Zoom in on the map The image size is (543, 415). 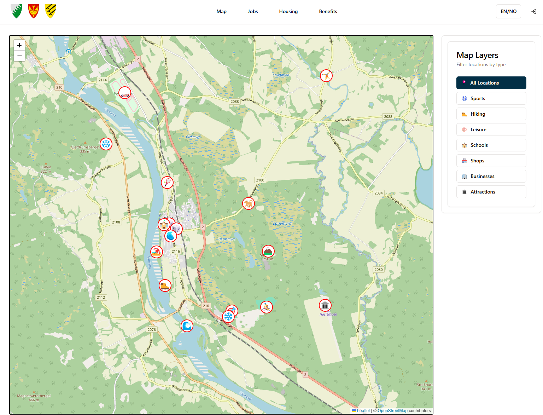tap(19, 45)
